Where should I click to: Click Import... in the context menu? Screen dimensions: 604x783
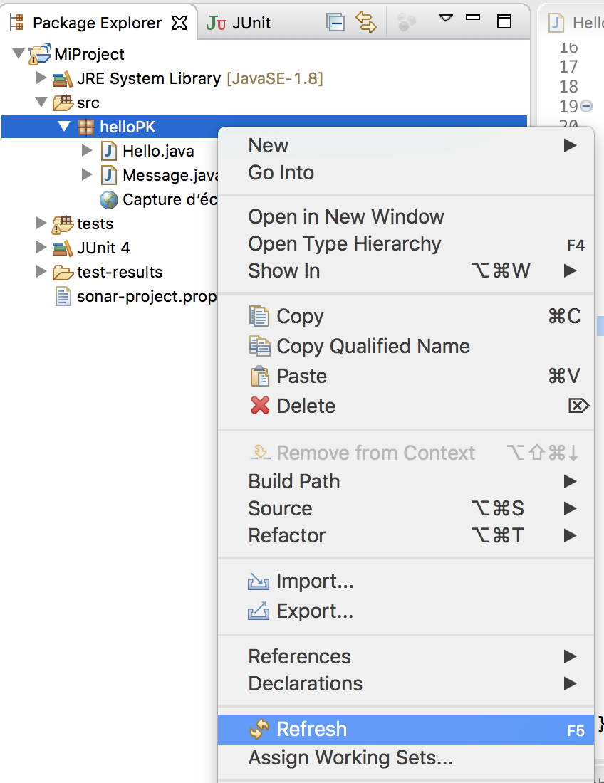pyautogui.click(x=314, y=582)
